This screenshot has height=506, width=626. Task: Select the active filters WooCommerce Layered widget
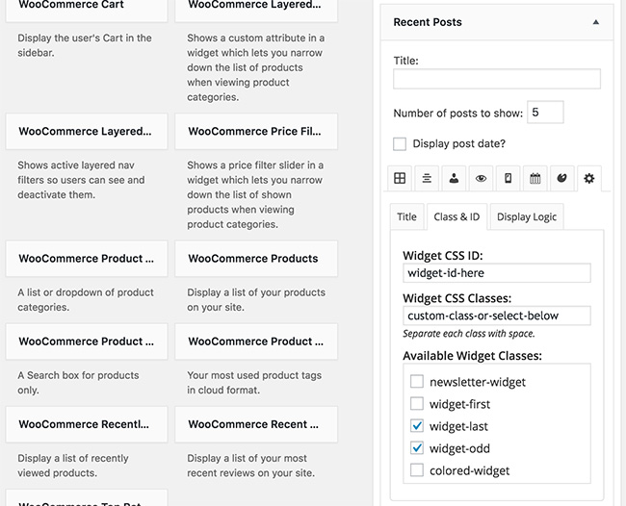pos(87,132)
